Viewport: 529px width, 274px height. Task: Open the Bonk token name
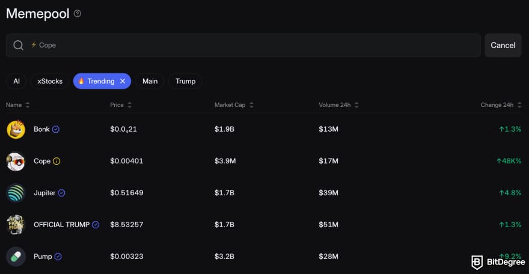(x=41, y=129)
